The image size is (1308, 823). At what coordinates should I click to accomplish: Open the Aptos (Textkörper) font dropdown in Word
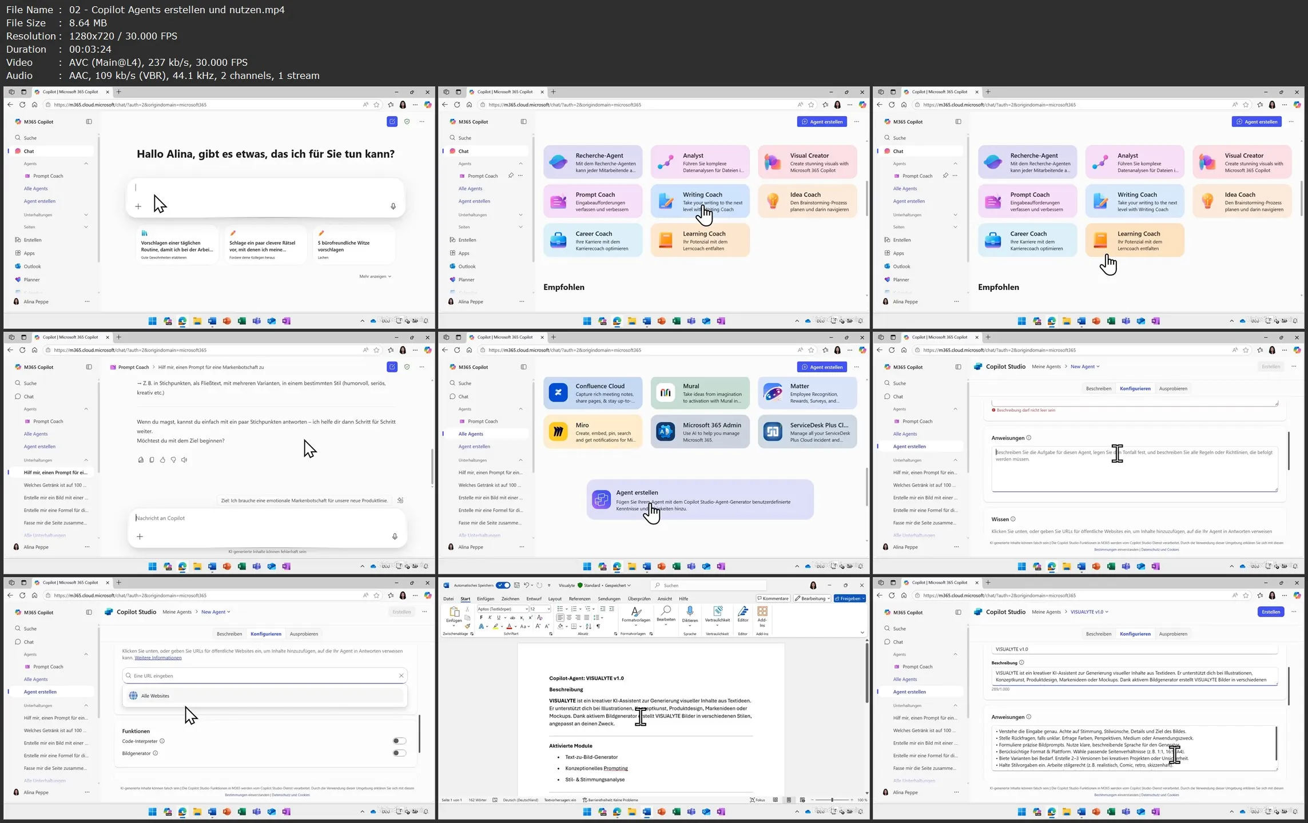tap(527, 609)
